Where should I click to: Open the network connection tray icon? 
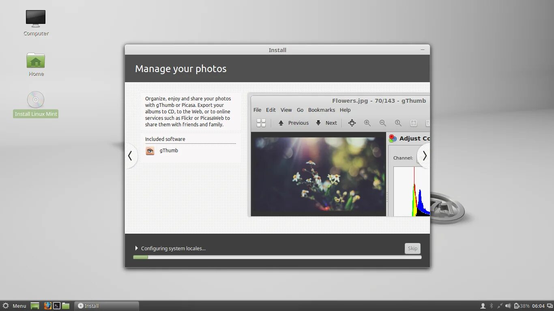pyautogui.click(x=500, y=306)
